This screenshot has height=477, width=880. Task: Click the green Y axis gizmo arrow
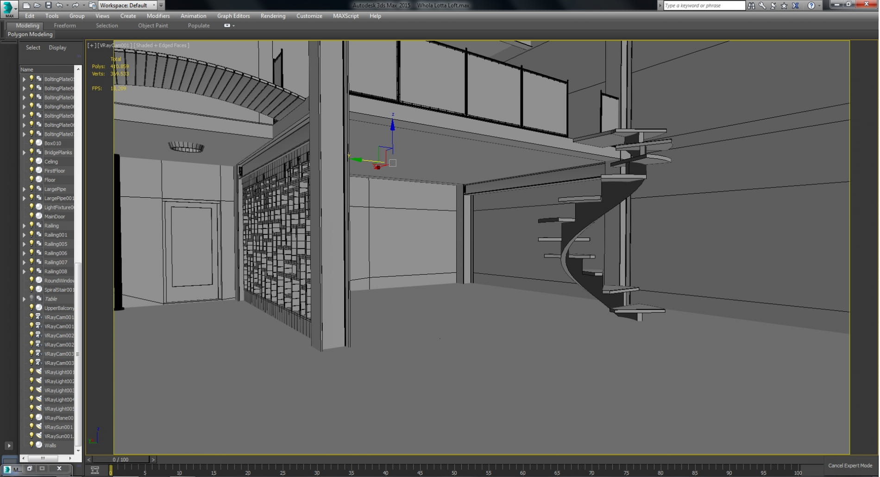click(357, 160)
